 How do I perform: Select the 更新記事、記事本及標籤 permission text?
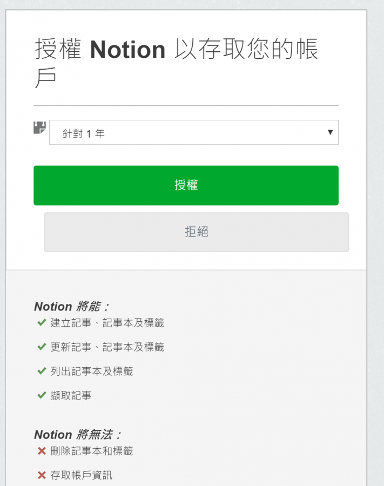pyautogui.click(x=107, y=347)
